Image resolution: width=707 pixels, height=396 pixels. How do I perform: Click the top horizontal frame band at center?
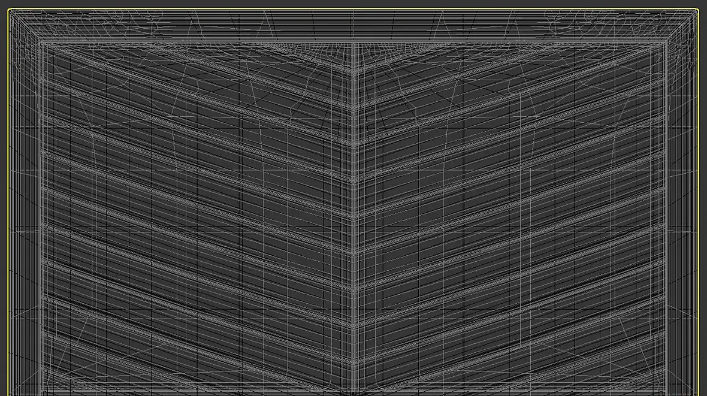point(353,26)
